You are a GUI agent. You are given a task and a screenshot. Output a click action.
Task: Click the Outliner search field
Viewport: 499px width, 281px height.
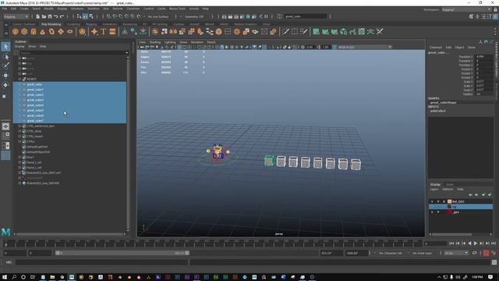click(73, 53)
